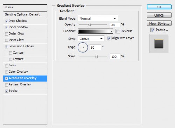Screen dimensions: 175x128
Task: Enable the Inner Glow checkbox
Action: tap(6, 40)
